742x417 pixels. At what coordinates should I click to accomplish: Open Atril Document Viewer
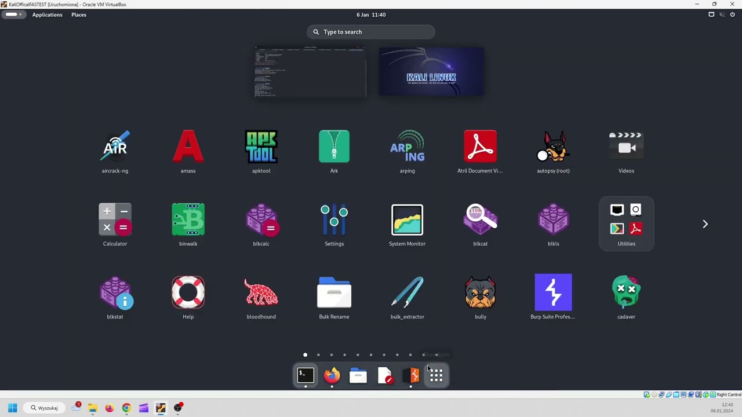click(480, 152)
